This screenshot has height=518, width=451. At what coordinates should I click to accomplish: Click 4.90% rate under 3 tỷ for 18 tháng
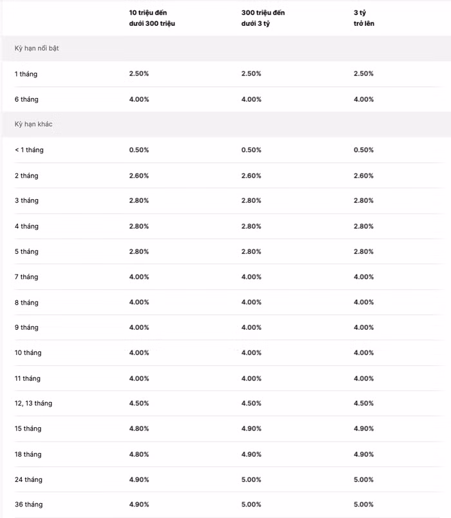pos(363,454)
